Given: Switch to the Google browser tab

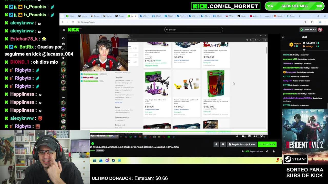Looking at the screenshot, I should [291, 16].
